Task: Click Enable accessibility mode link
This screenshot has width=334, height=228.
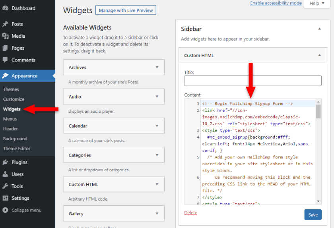Action: 276,3
